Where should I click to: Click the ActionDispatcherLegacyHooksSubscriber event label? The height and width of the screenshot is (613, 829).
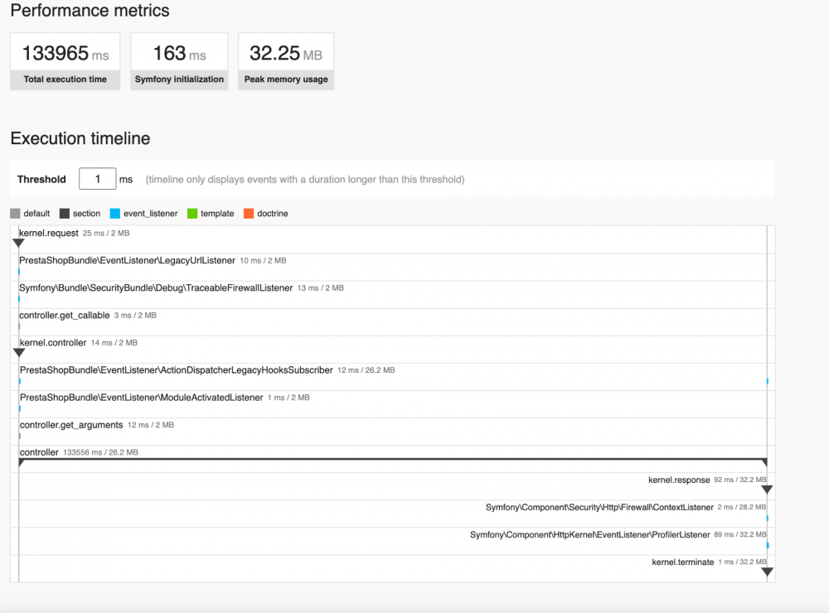[176, 370]
